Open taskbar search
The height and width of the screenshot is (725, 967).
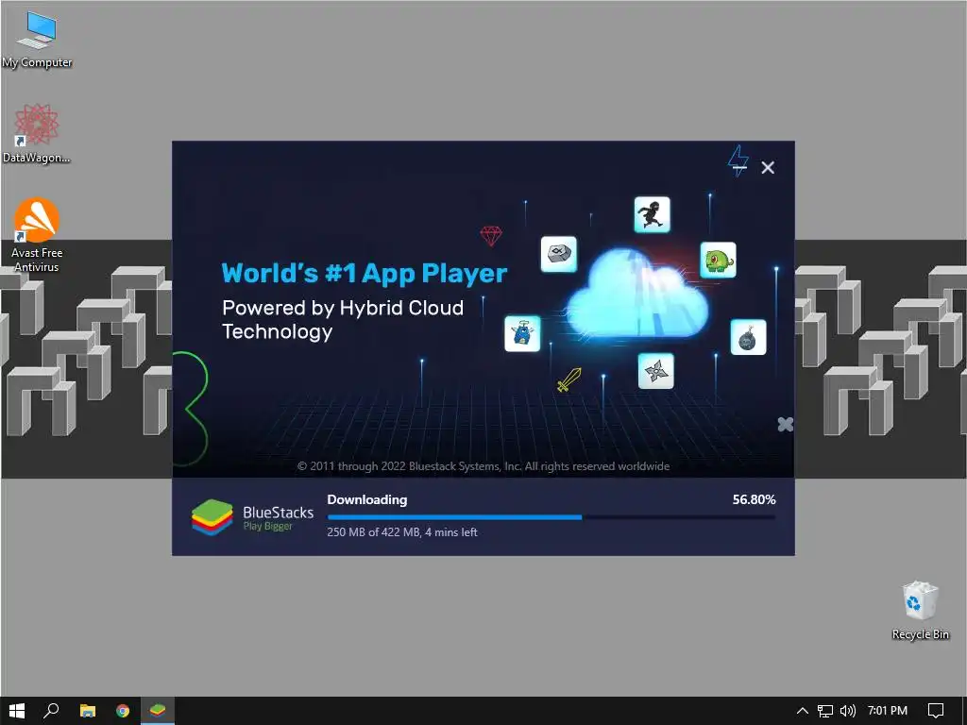(x=51, y=711)
